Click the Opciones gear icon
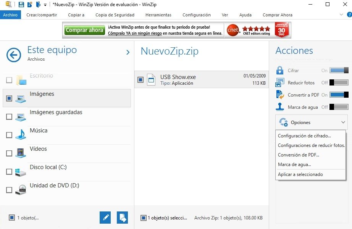Image resolution: width=352 pixels, height=229 pixels. [x=283, y=123]
